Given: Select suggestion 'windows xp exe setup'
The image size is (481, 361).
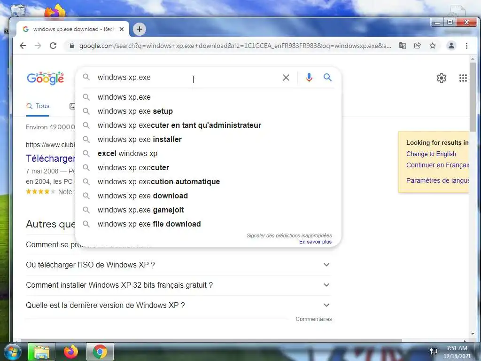Looking at the screenshot, I should pyautogui.click(x=208, y=111).
